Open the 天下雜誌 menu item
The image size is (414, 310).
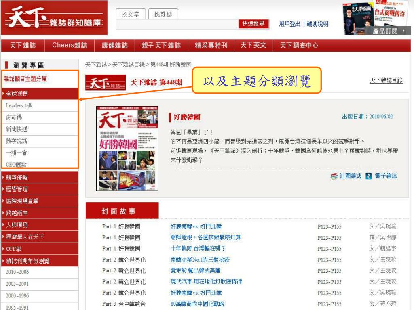click(23, 45)
